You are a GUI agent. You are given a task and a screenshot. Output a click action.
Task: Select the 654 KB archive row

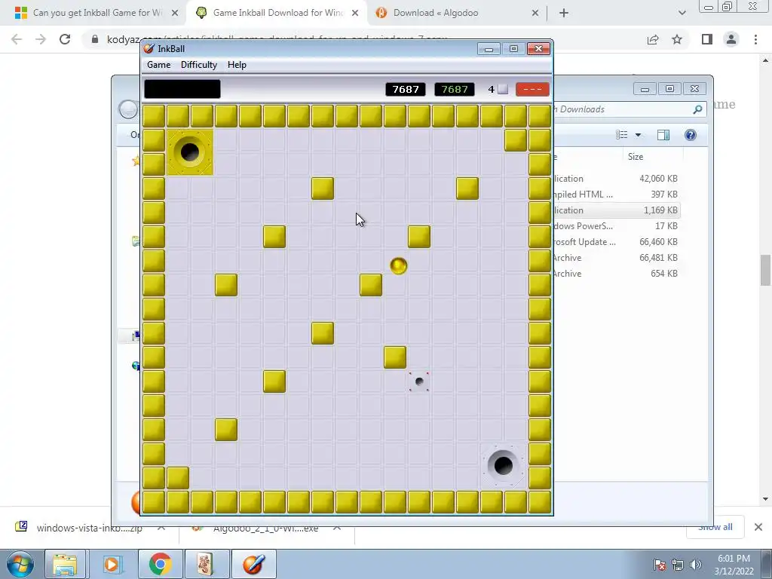617,273
